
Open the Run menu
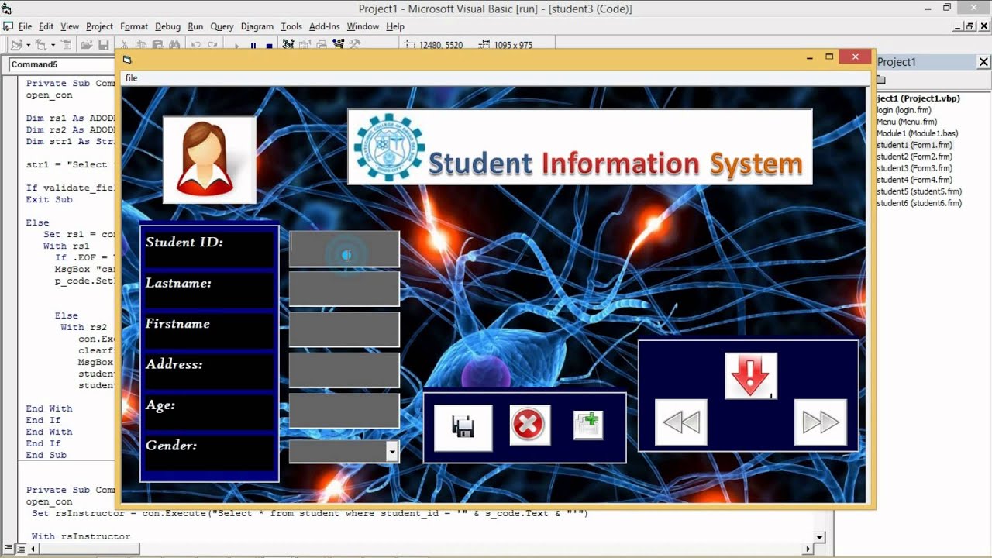tap(195, 26)
